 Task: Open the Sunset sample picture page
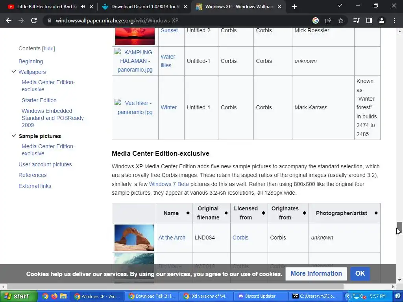169,30
